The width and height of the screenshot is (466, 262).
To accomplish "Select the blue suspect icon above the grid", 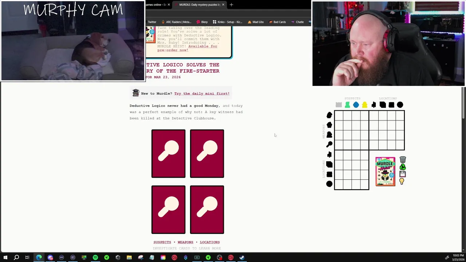I will [x=356, y=105].
